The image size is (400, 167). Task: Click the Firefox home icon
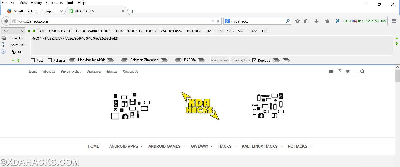[x=327, y=21]
